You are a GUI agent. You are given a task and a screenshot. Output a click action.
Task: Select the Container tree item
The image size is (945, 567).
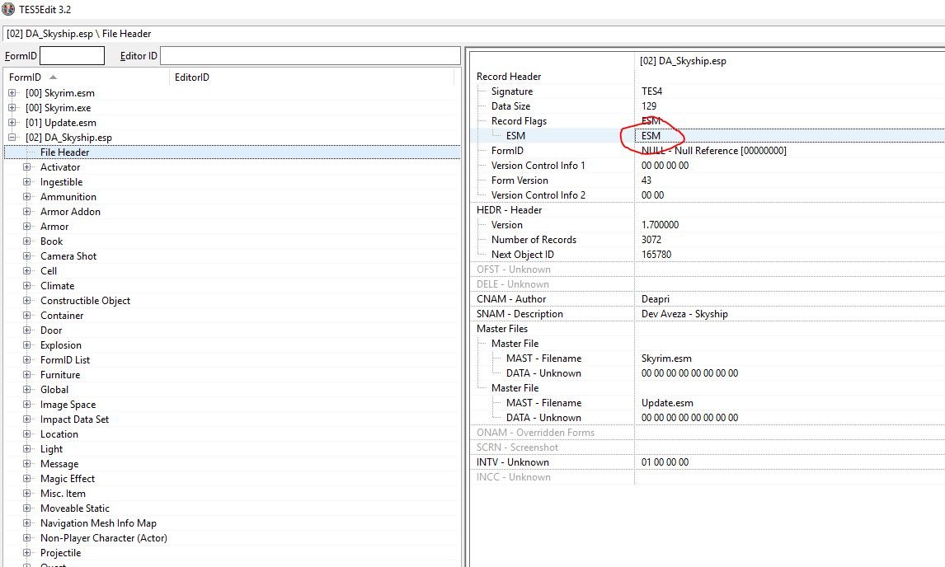(62, 316)
